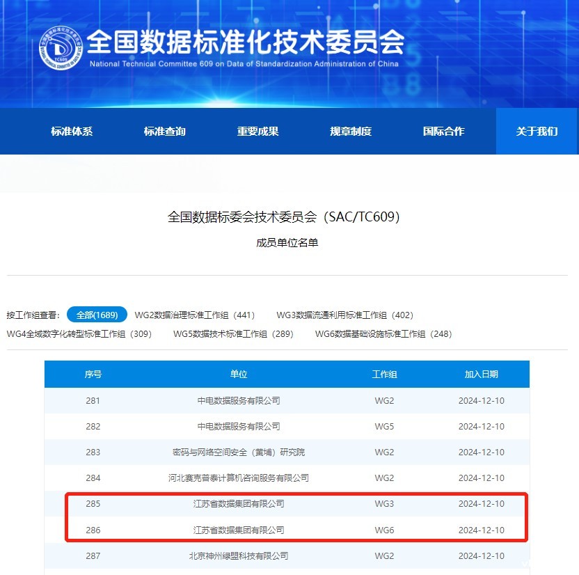Show WG5数据技术标准工作组 (289) members

point(233,334)
